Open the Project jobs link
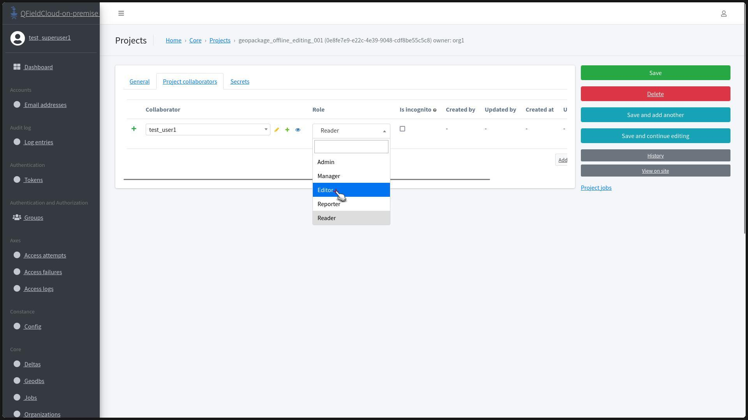The image size is (748, 420). point(596,187)
